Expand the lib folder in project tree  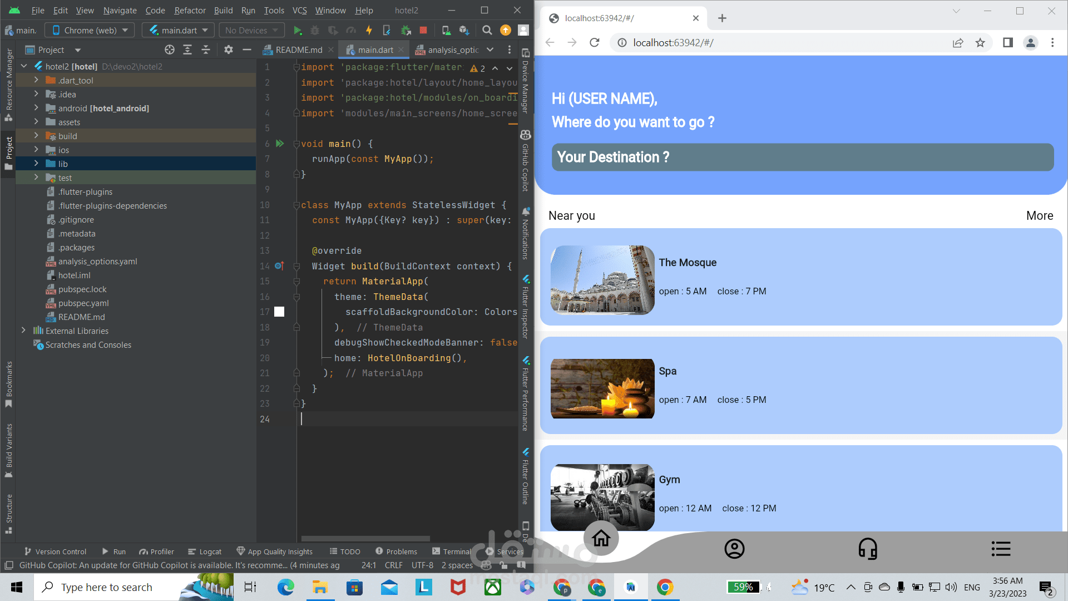pyautogui.click(x=36, y=164)
